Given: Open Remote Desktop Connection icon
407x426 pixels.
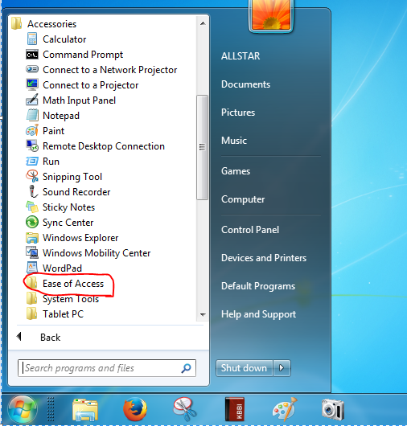Looking at the screenshot, I should (32, 145).
